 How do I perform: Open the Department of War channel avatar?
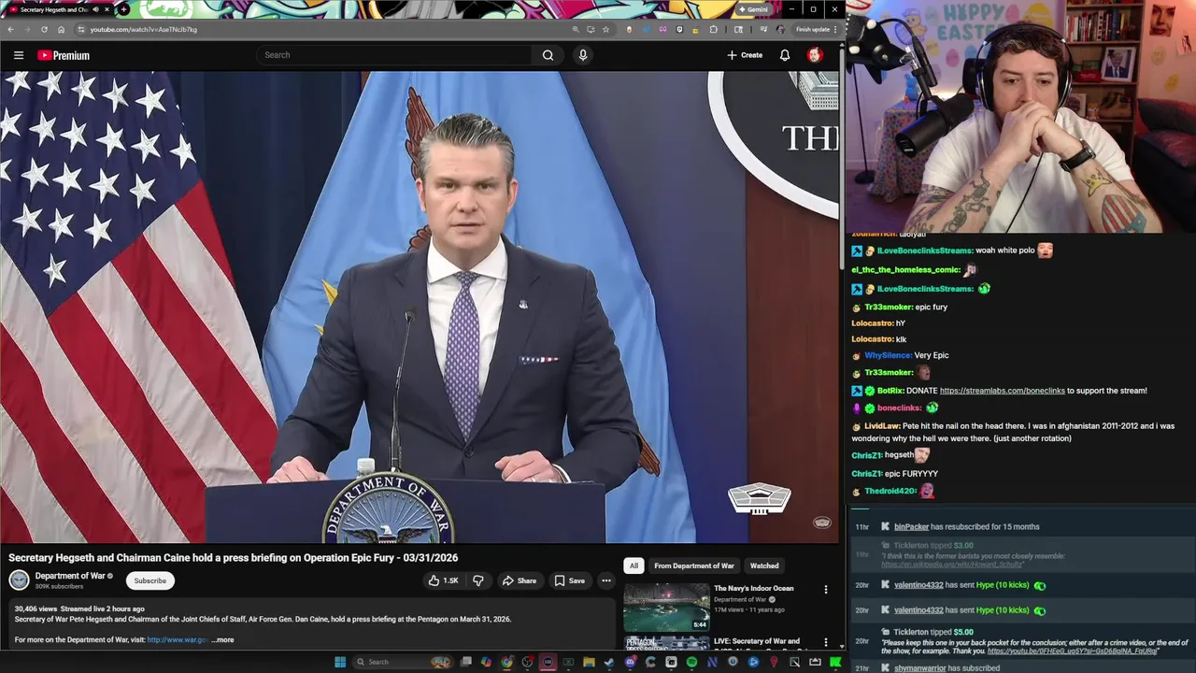(19, 580)
